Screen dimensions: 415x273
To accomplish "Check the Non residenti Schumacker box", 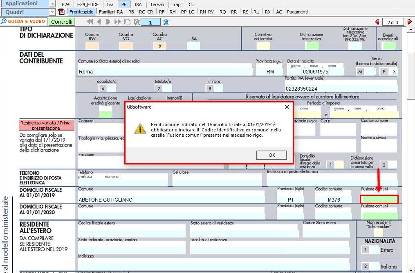I will pos(379,233).
